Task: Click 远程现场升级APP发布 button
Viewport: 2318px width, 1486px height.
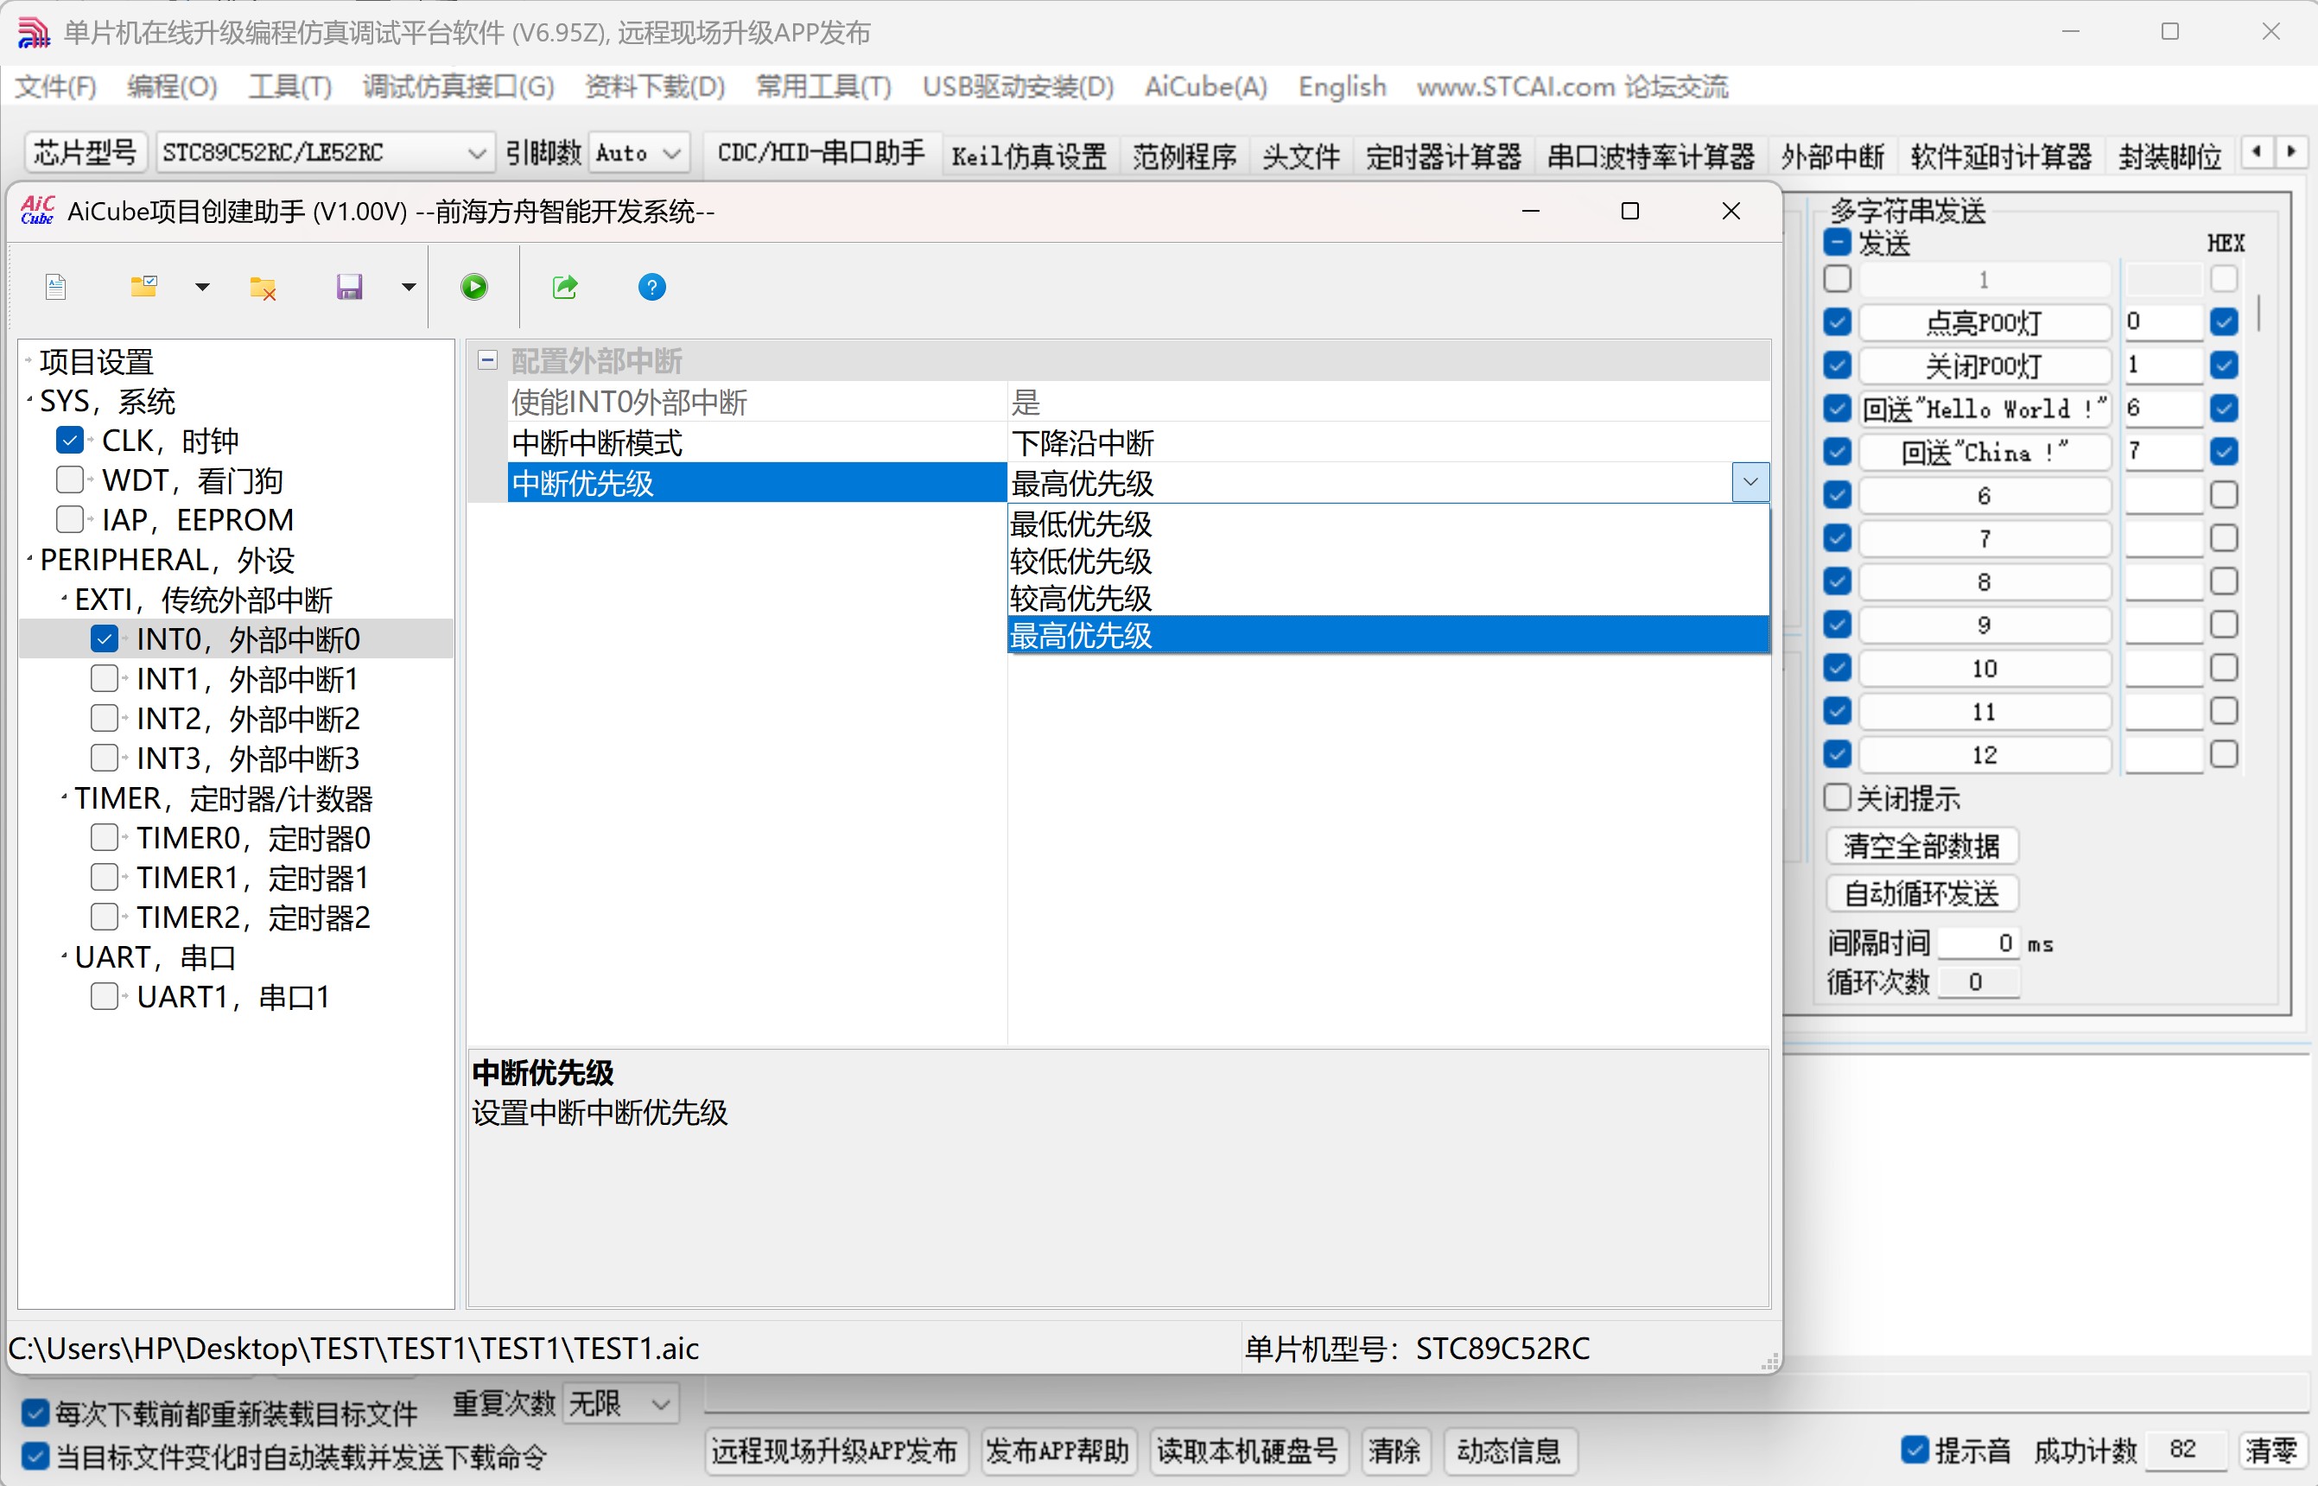Action: (835, 1451)
